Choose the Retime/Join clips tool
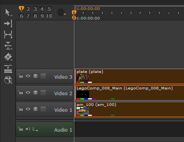This screenshot has width=184, height=142. pyautogui.click(x=8, y=69)
